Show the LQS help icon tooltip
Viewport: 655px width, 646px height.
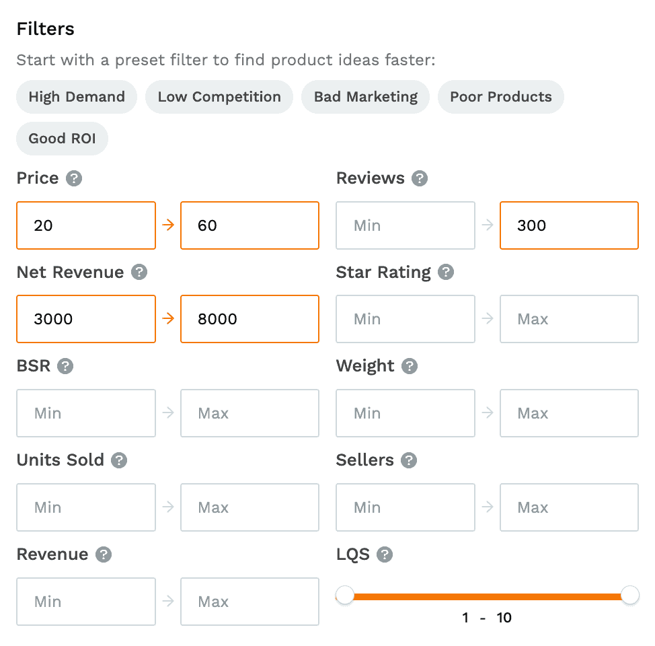click(385, 555)
